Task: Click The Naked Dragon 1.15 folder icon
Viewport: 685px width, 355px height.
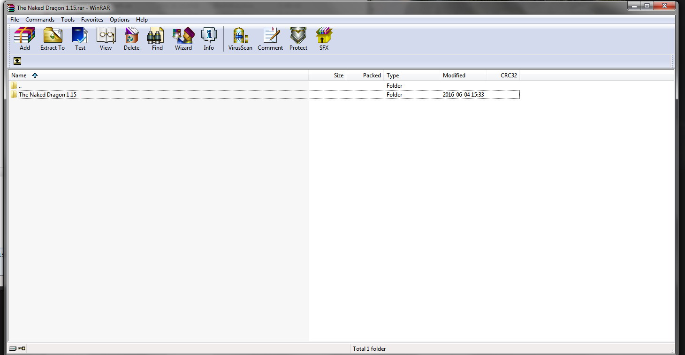Action: click(14, 95)
